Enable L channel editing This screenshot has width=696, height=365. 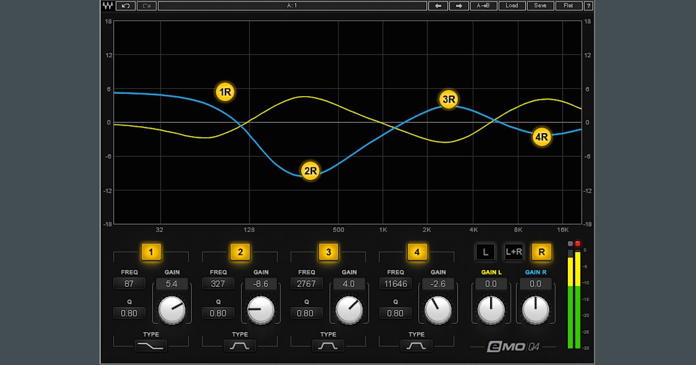(x=485, y=251)
